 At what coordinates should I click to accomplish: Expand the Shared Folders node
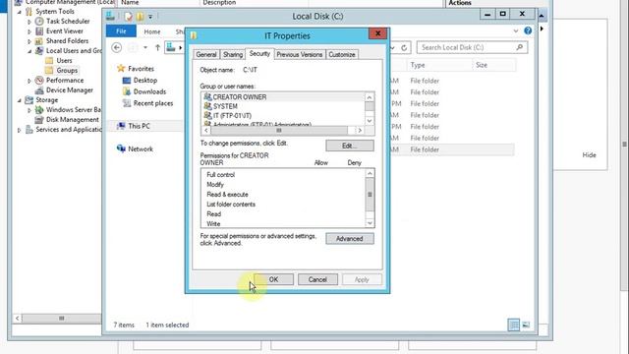[29, 41]
